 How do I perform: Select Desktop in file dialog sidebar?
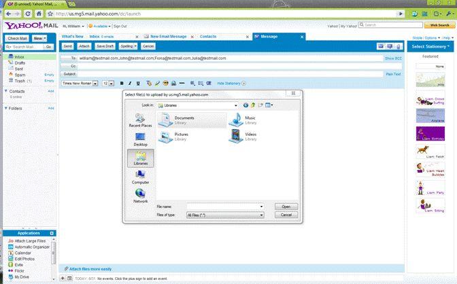pos(140,139)
